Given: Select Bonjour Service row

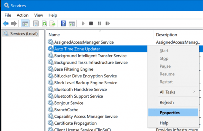Looking at the screenshot, I should click(69, 103).
